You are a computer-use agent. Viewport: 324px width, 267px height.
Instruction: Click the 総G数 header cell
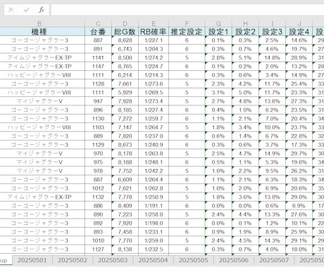pyautogui.click(x=125, y=32)
